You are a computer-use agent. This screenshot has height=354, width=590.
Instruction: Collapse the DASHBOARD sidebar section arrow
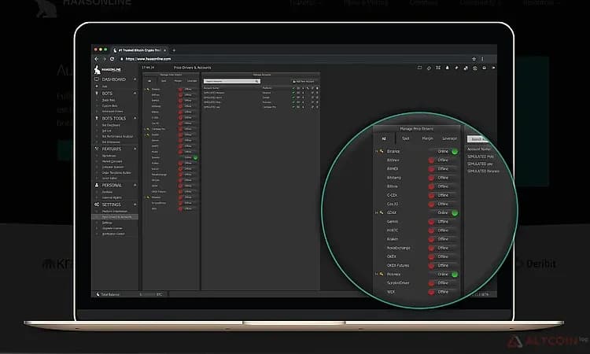[x=135, y=79]
